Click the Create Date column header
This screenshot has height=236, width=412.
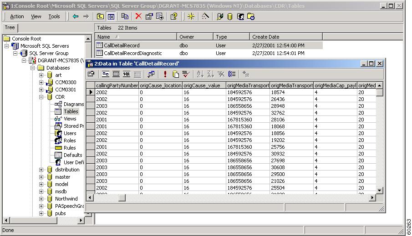click(x=286, y=37)
